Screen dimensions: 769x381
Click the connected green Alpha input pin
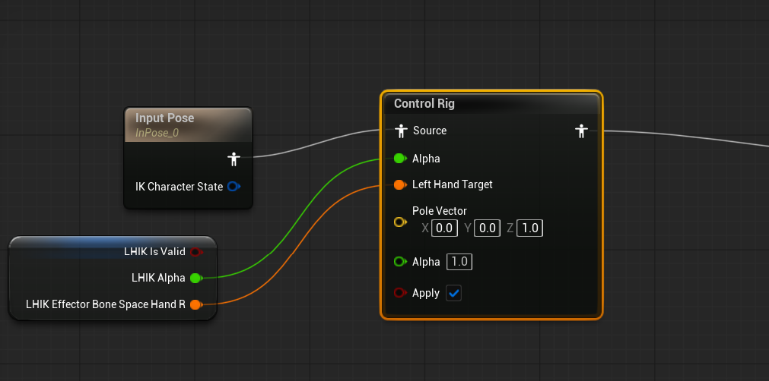click(400, 159)
